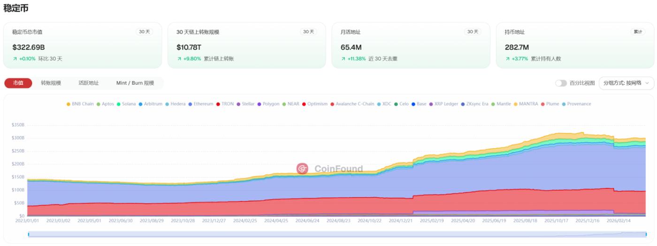Click the CoinFound watermark logo in chart
The width and height of the screenshot is (657, 246).
(302, 169)
